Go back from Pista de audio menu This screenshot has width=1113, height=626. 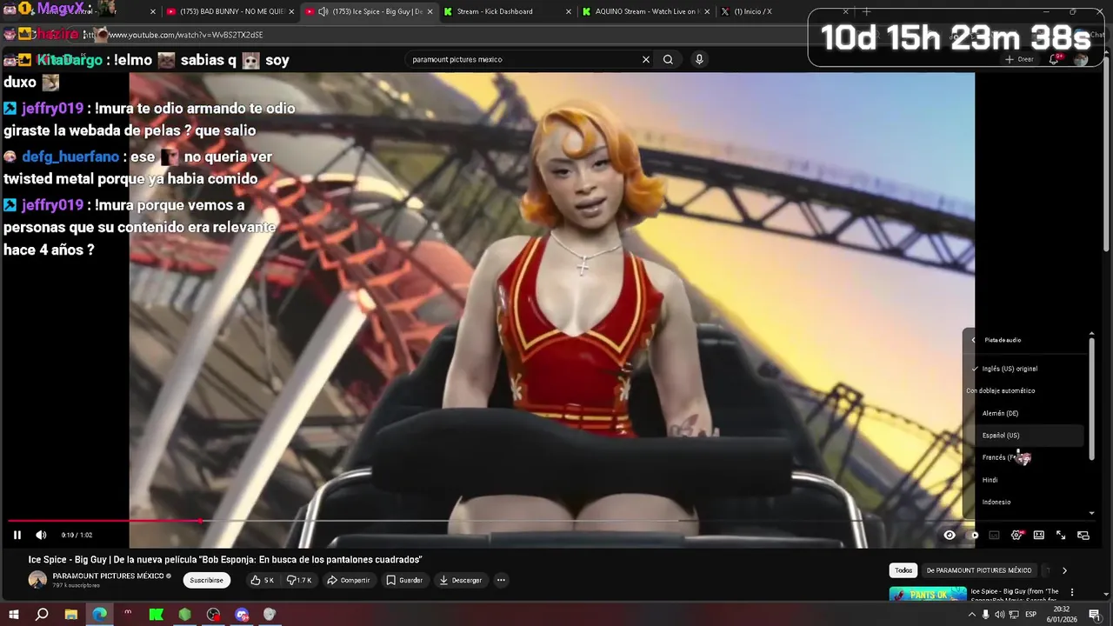tap(974, 340)
